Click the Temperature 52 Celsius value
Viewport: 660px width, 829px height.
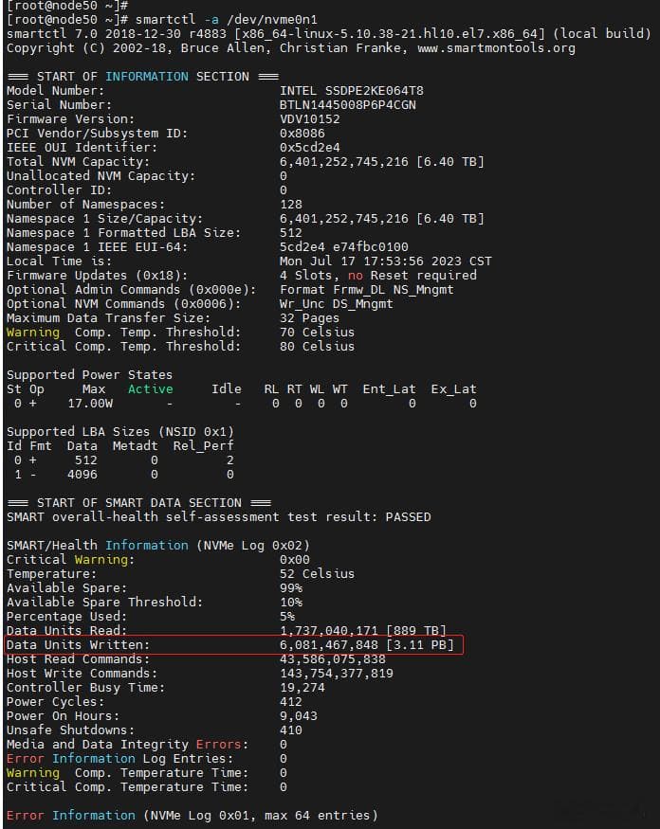(x=317, y=573)
